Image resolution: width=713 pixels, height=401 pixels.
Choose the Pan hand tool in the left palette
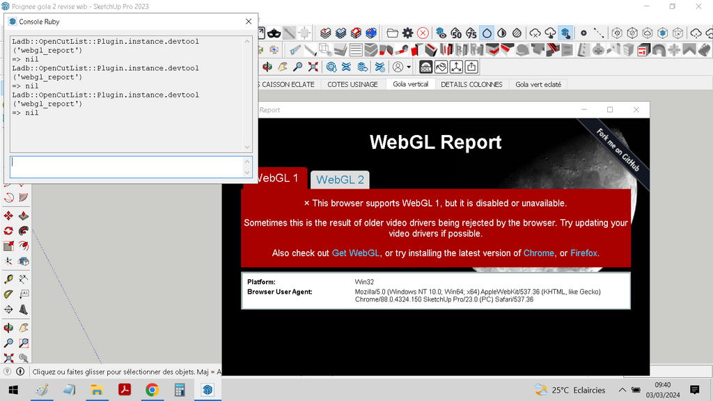[x=24, y=327]
